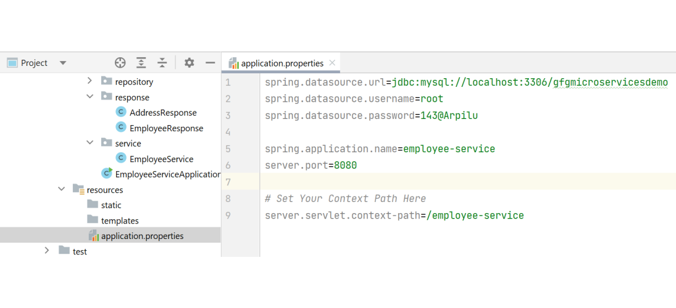The width and height of the screenshot is (676, 308).
Task: Click the EmployeeService class icon
Action: click(121, 158)
